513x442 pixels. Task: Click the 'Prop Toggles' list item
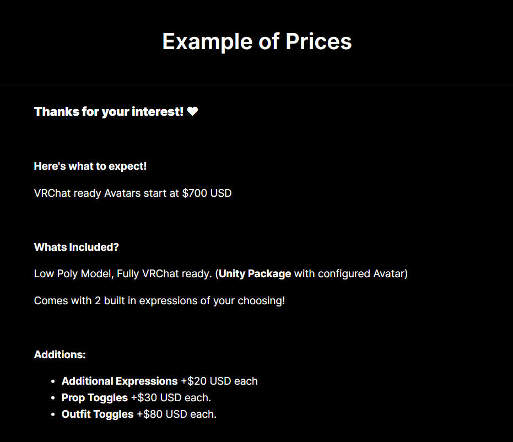point(95,397)
